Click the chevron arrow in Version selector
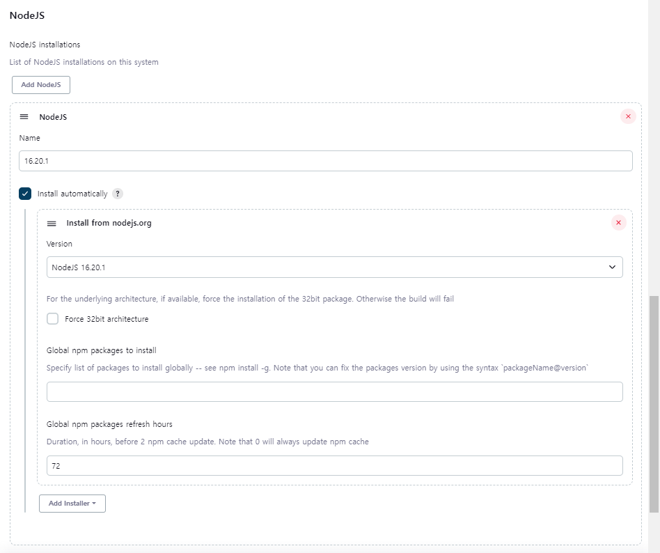The height and width of the screenshot is (553, 660). point(612,267)
